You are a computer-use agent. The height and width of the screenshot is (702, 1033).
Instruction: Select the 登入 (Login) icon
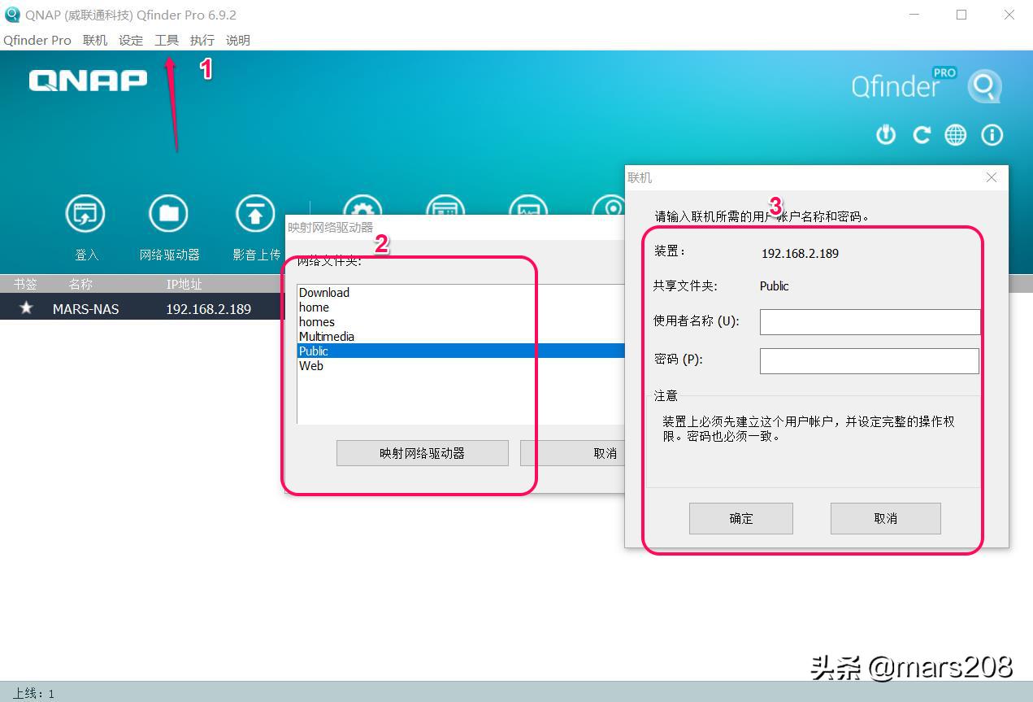[85, 213]
